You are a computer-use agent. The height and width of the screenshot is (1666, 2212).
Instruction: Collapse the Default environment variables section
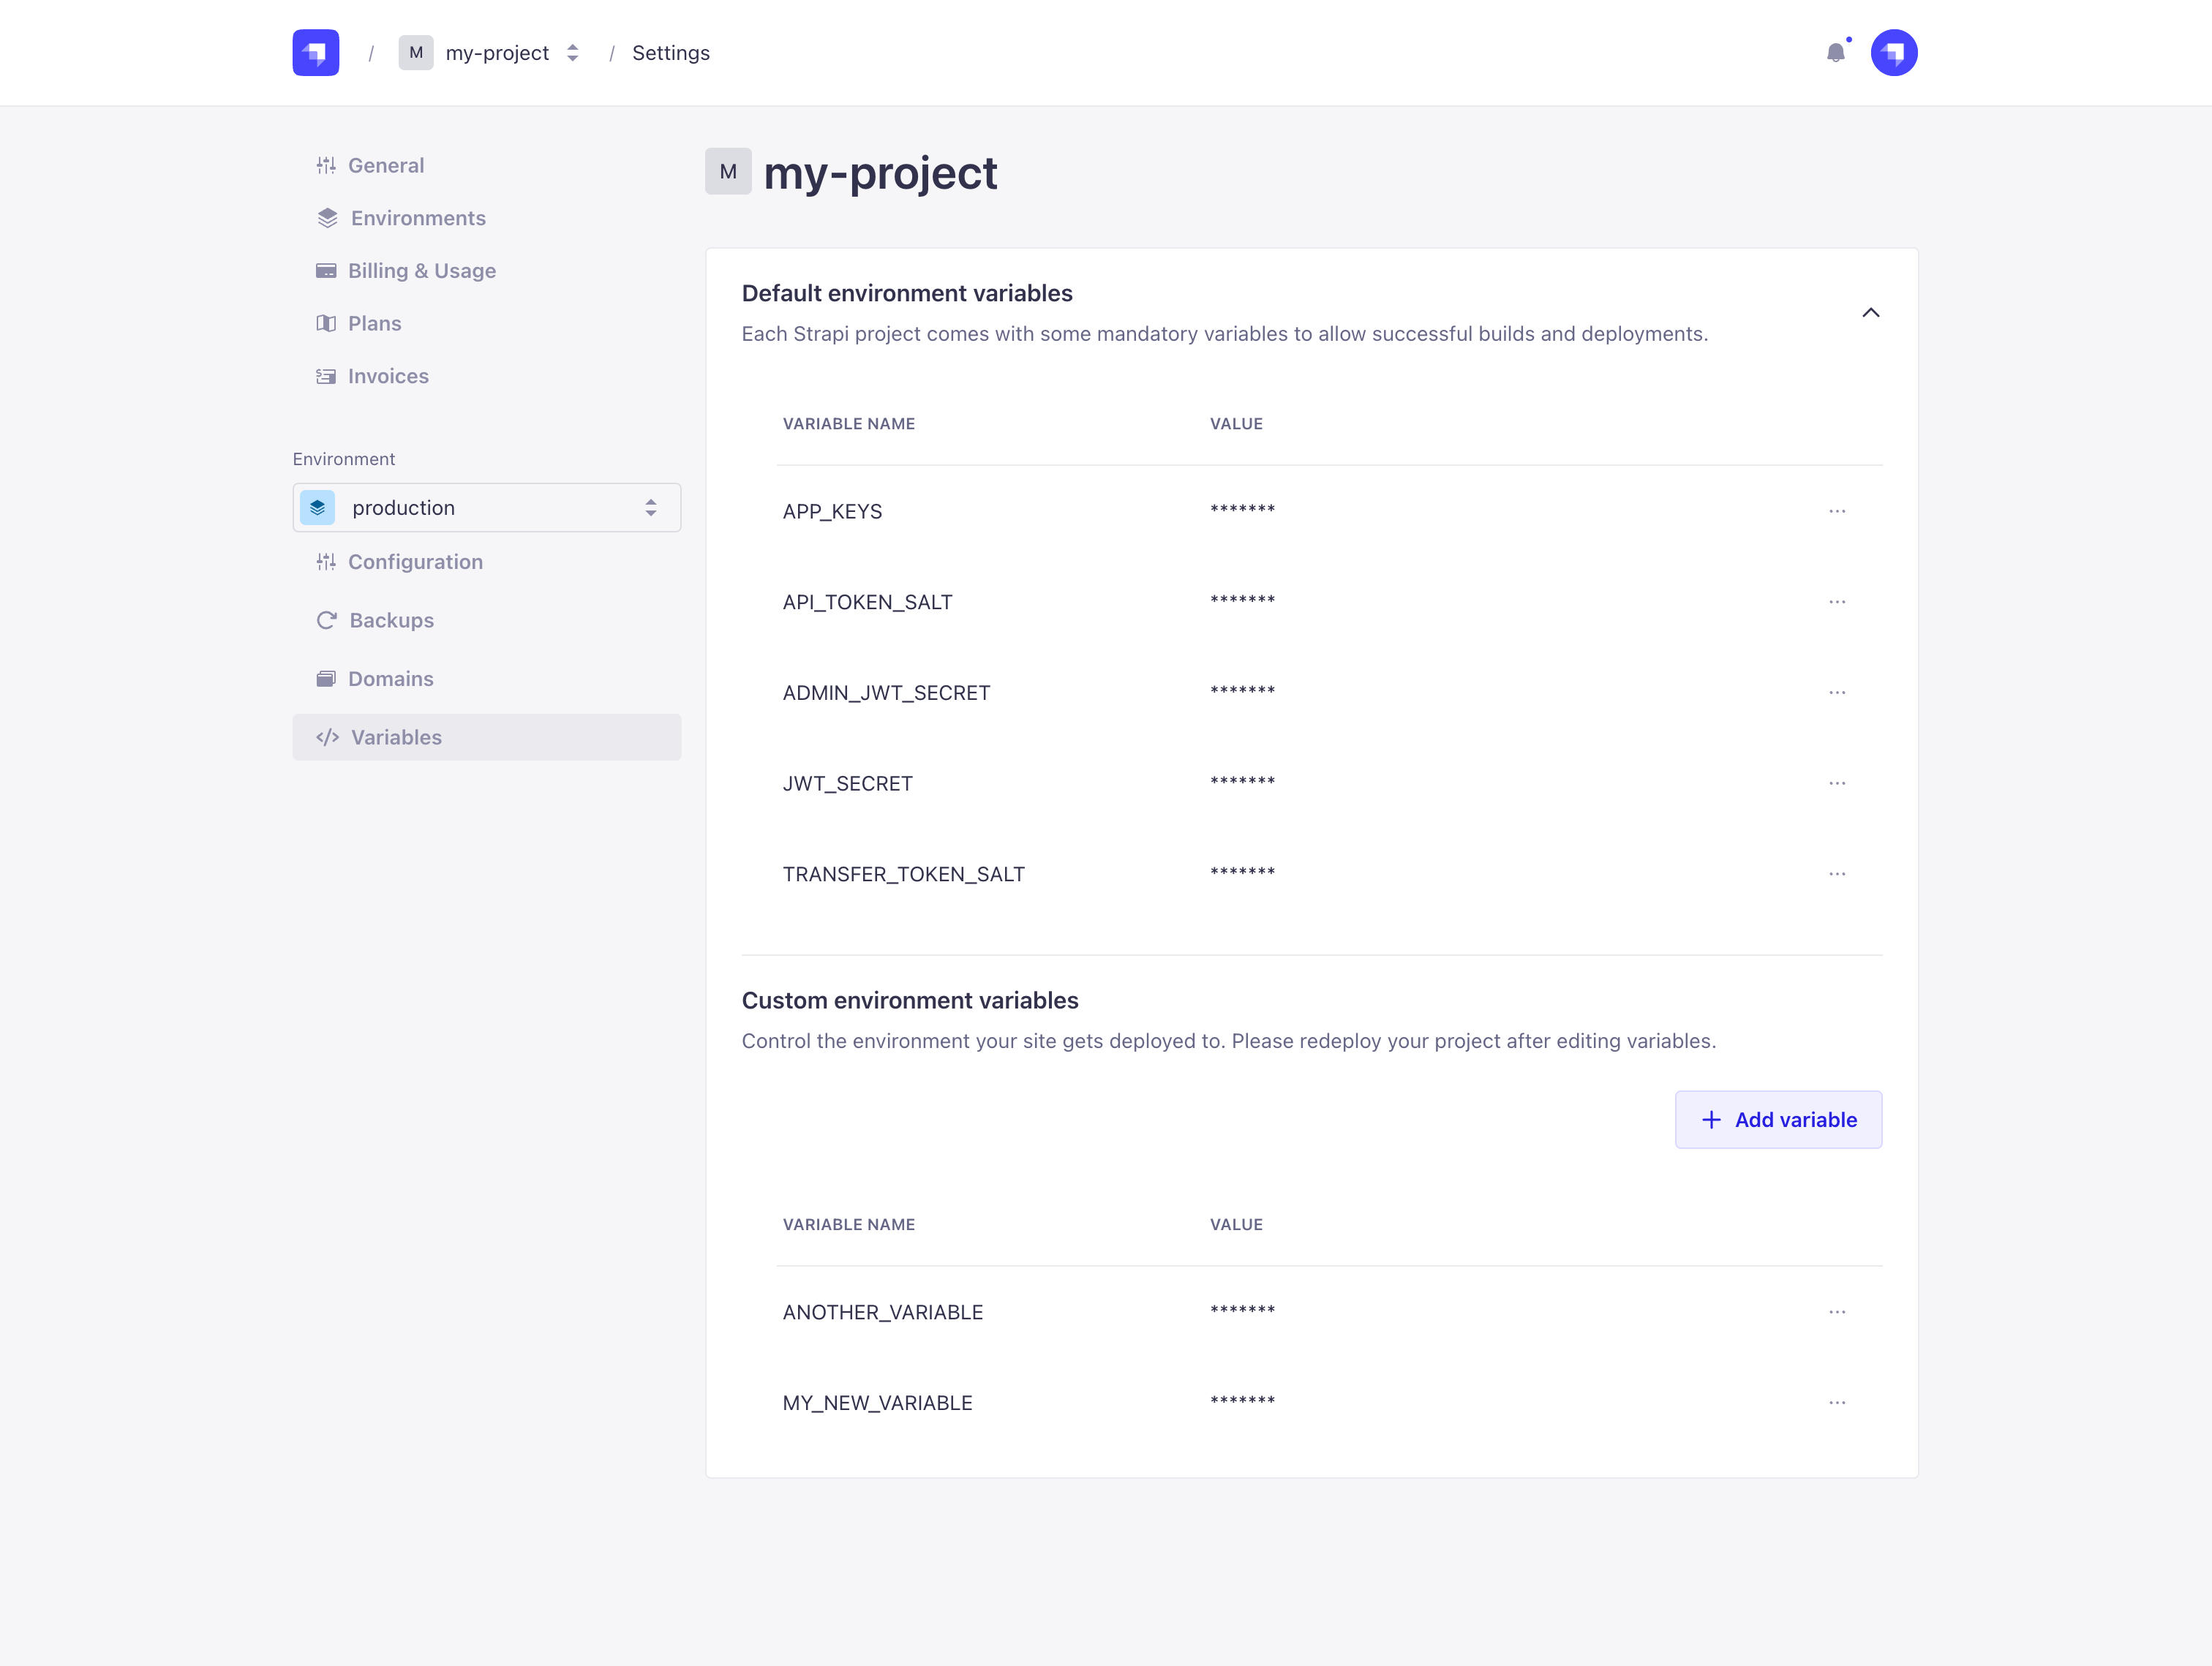click(1871, 313)
